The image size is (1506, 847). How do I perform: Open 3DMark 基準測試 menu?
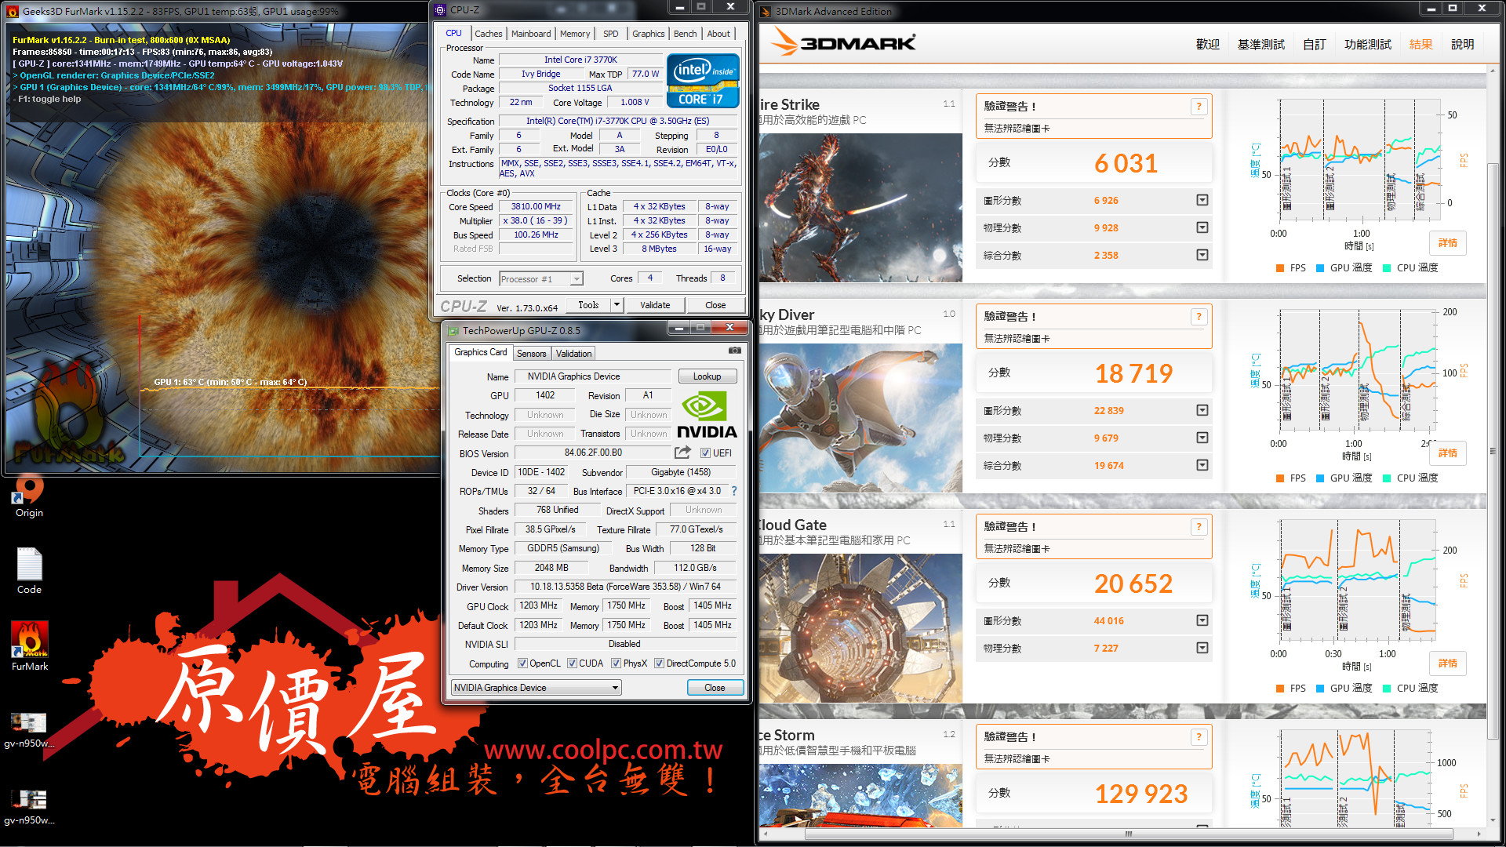pyautogui.click(x=1261, y=45)
